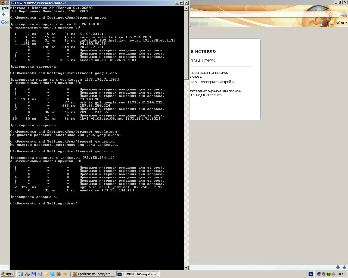Click the cmd scrollbar down arrow
The image size is (348, 278).
click(187, 268)
